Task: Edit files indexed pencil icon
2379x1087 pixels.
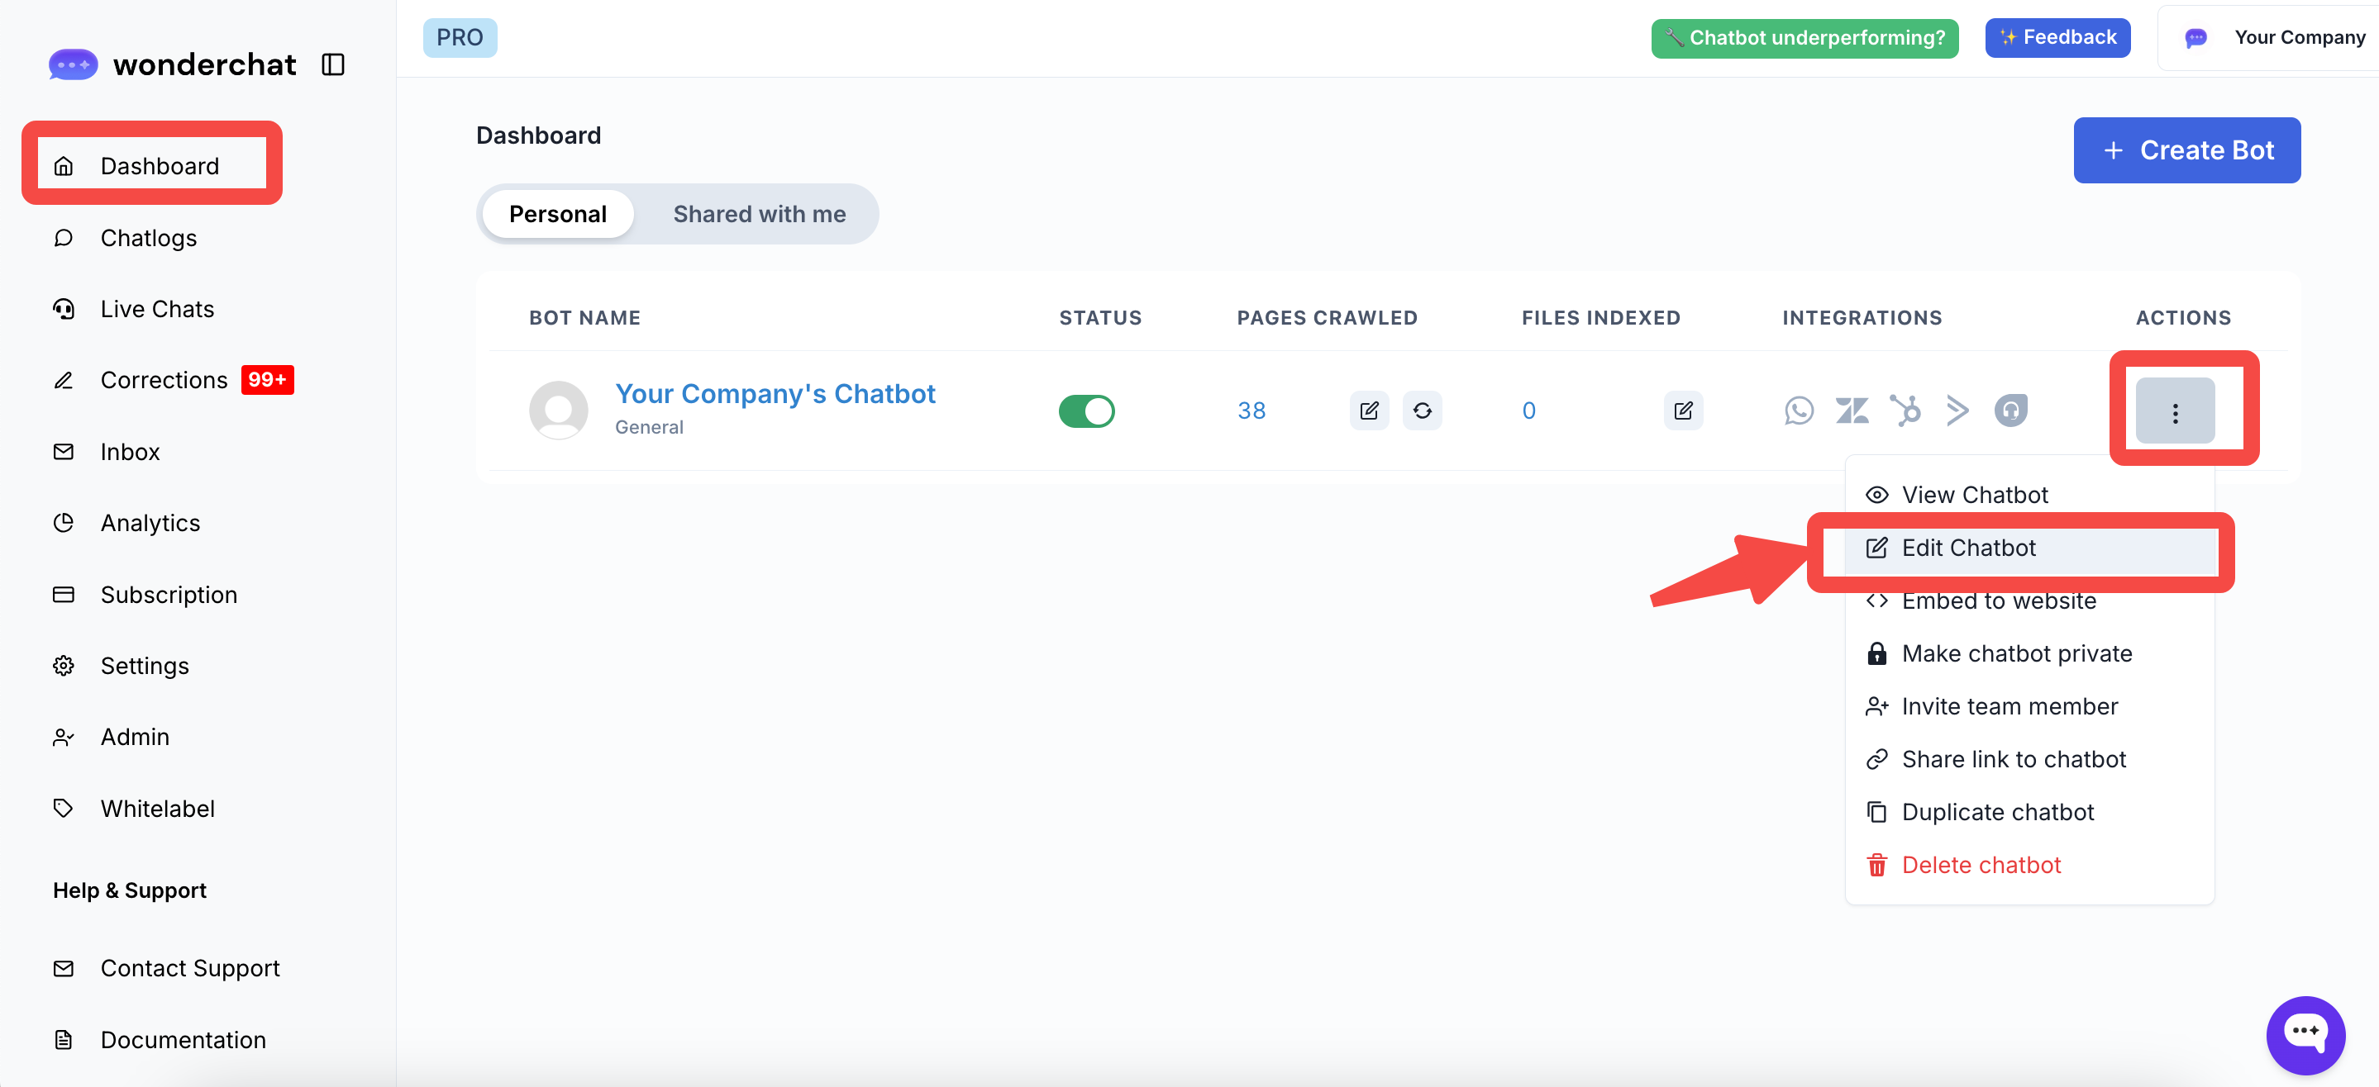Action: pos(1683,411)
